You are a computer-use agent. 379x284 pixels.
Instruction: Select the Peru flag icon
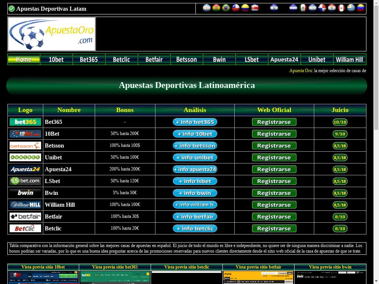point(341,8)
